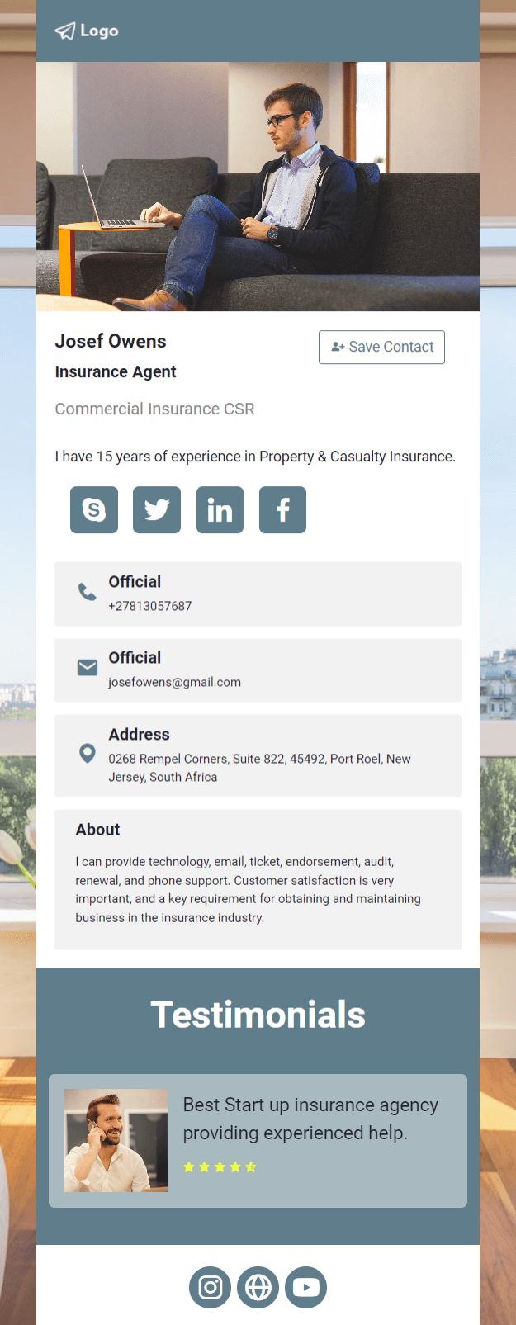
Task: Click the website globe icon
Action: [258, 1288]
